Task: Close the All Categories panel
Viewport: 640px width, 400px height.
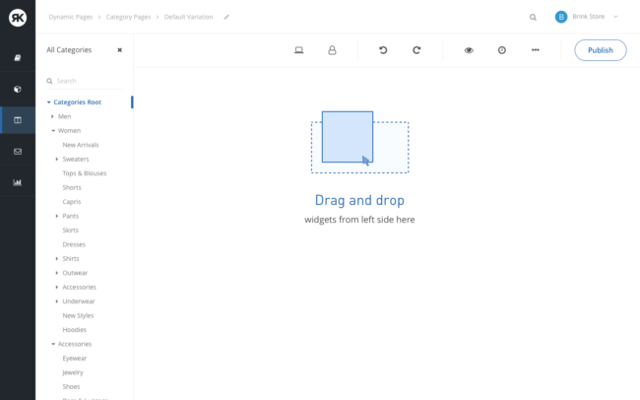Action: point(120,49)
